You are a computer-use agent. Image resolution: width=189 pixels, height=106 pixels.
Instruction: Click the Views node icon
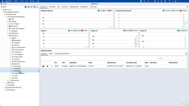(13, 78)
